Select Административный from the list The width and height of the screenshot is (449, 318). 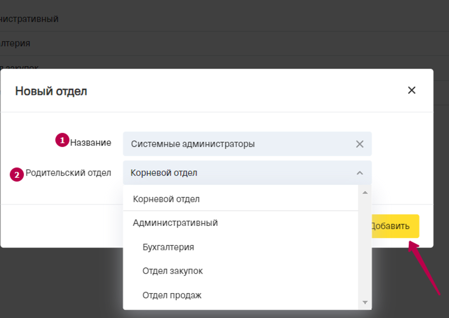coord(175,223)
